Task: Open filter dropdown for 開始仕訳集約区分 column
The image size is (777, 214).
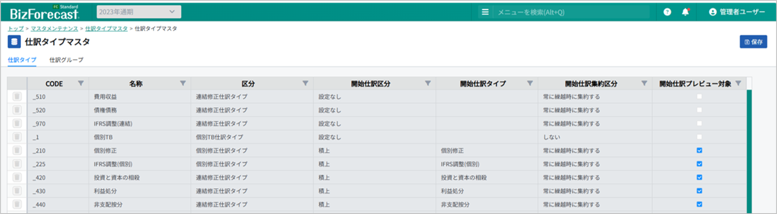Action: pyautogui.click(x=644, y=83)
